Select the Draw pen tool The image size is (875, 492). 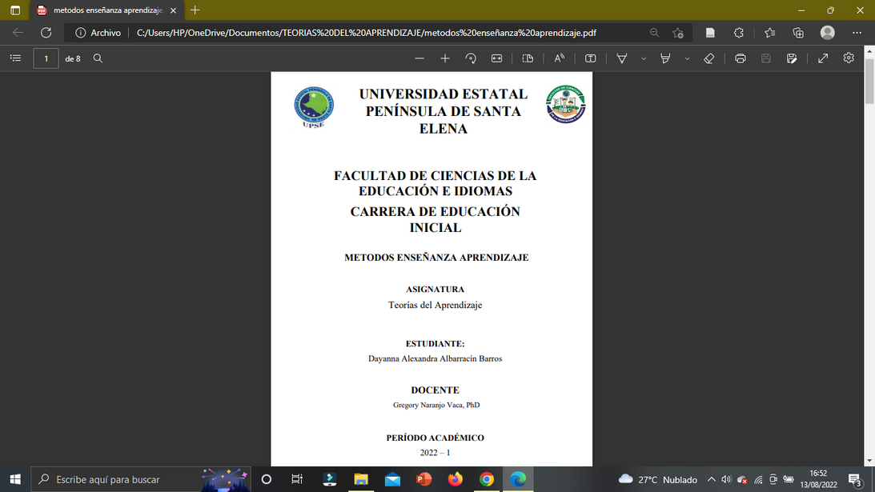(x=622, y=58)
